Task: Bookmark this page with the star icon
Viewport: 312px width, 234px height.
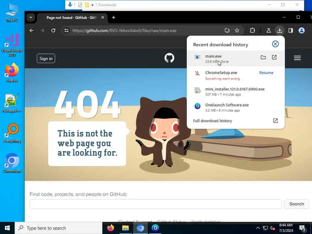Action: [237, 30]
